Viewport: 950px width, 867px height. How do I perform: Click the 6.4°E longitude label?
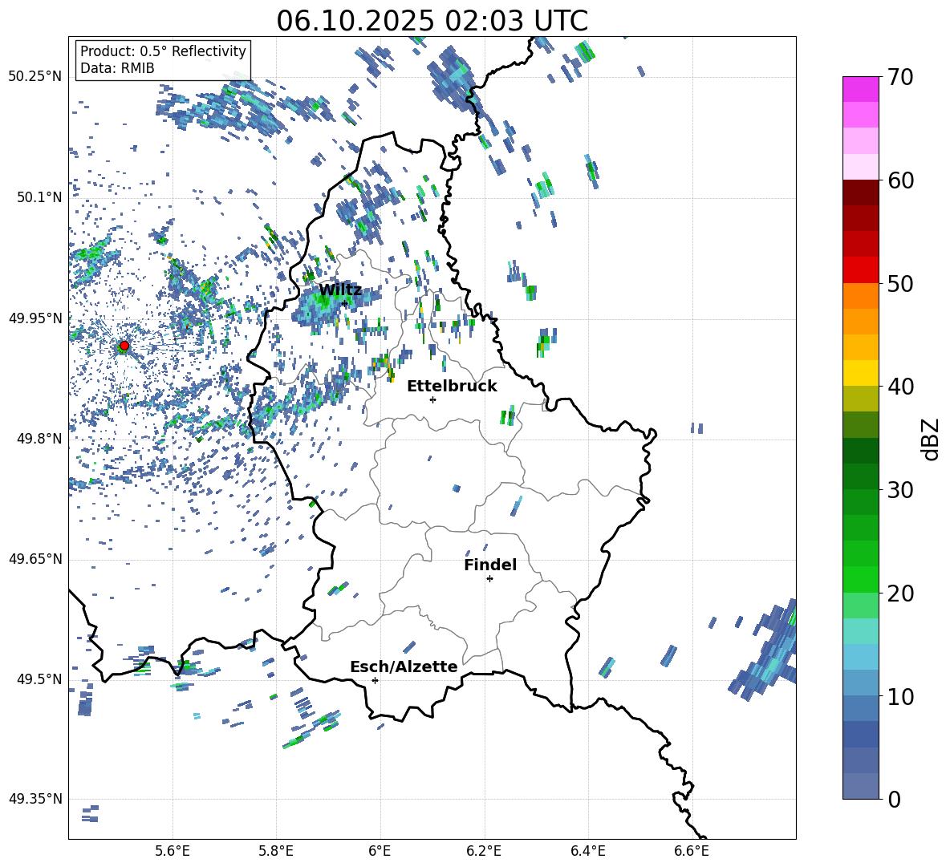coord(588,852)
